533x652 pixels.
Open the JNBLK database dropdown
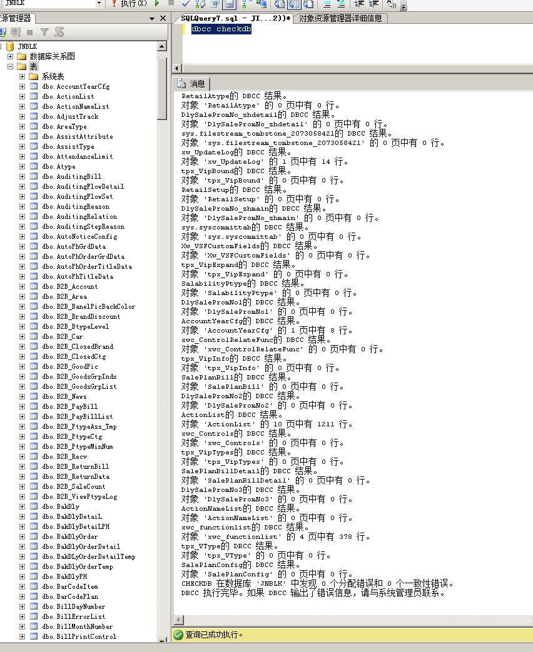[99, 4]
